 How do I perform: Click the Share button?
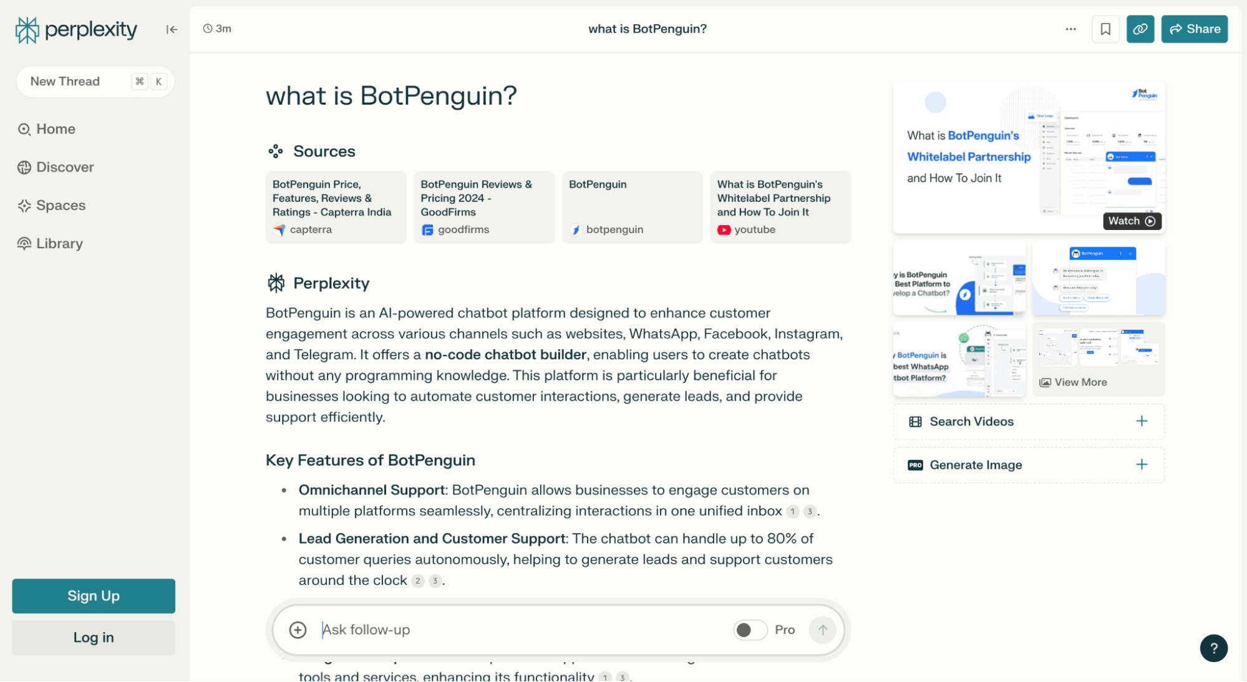[x=1194, y=29]
